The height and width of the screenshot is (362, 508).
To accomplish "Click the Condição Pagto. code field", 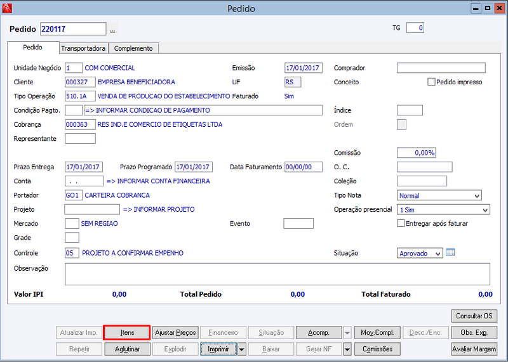I will click(x=74, y=110).
